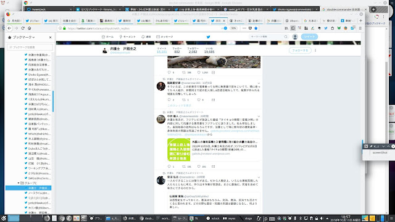The height and width of the screenshot is (222, 395).
Task: Reply to the tweet with 1,260 likes
Action: point(169,73)
